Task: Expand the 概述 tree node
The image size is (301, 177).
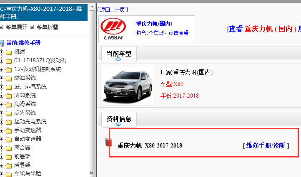Action: 2,52
